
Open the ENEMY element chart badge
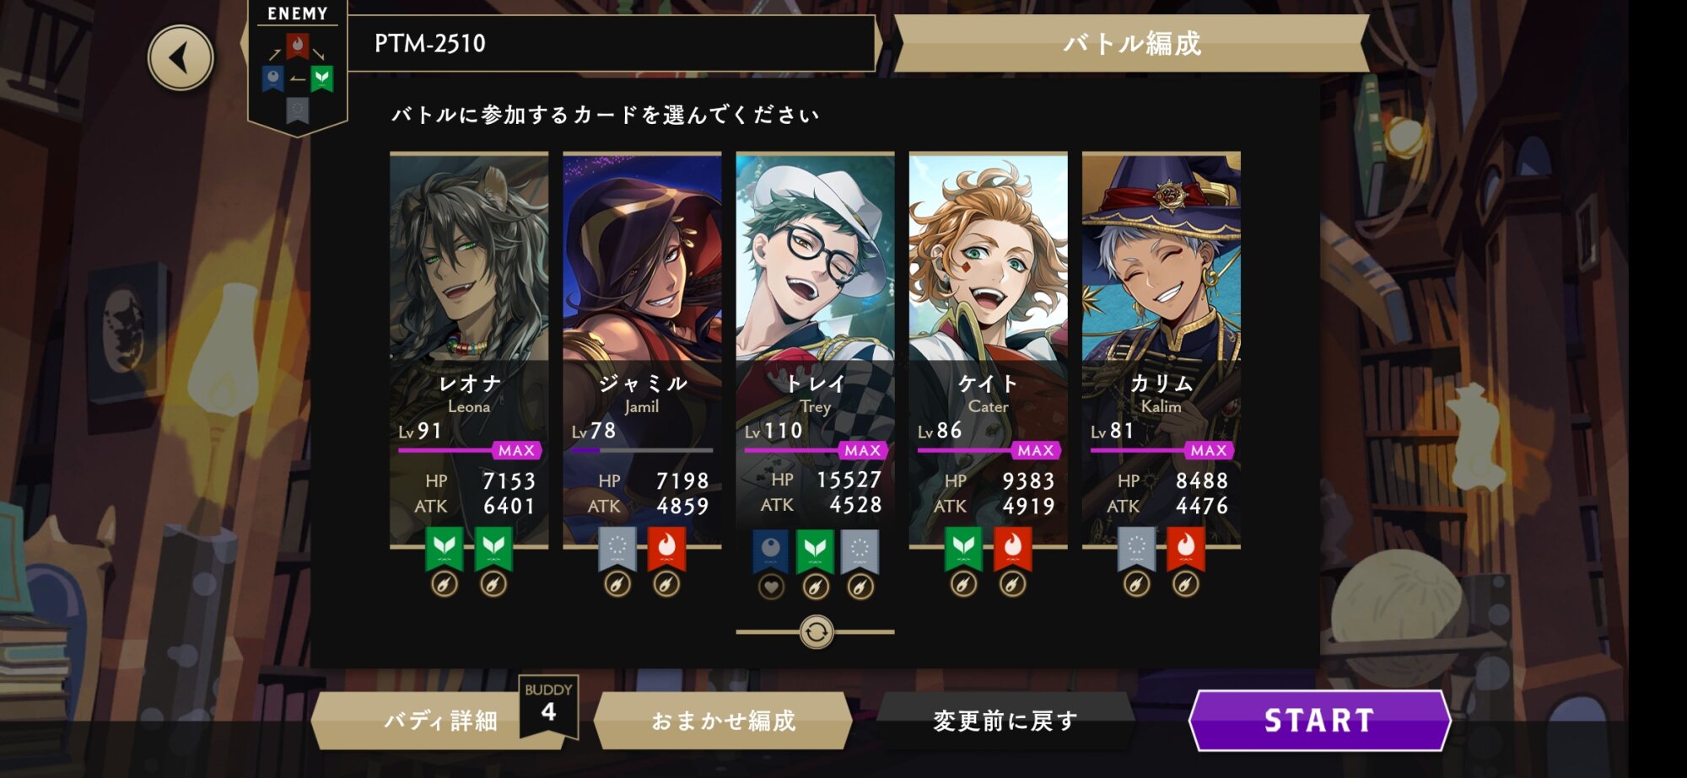298,67
